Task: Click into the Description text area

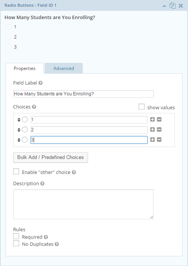Action: click(x=84, y=204)
